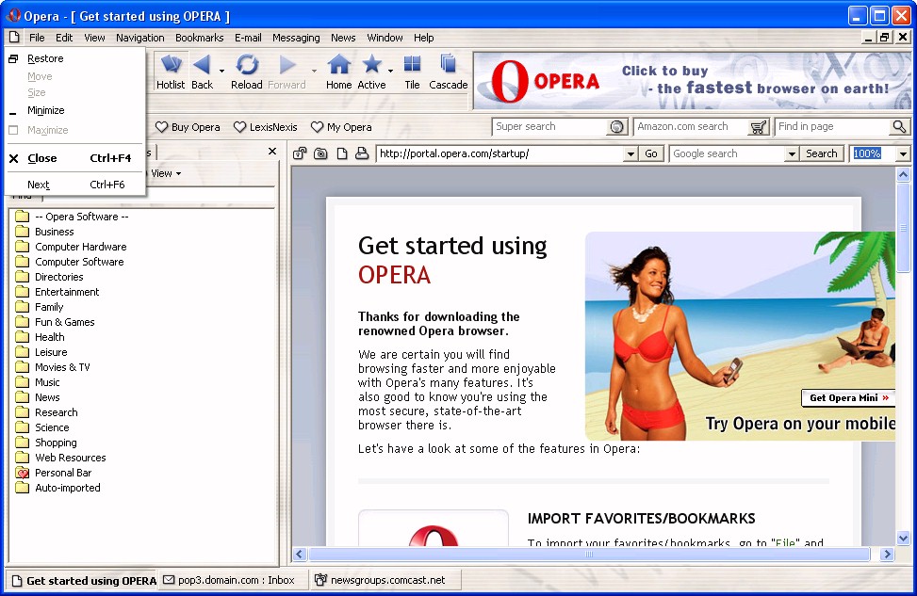Click the window icon left of the camera icon
The height and width of the screenshot is (596, 917).
coord(300,153)
